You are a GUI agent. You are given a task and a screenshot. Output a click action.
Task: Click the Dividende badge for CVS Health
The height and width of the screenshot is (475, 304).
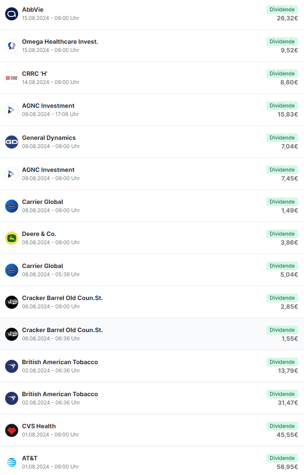282,426
